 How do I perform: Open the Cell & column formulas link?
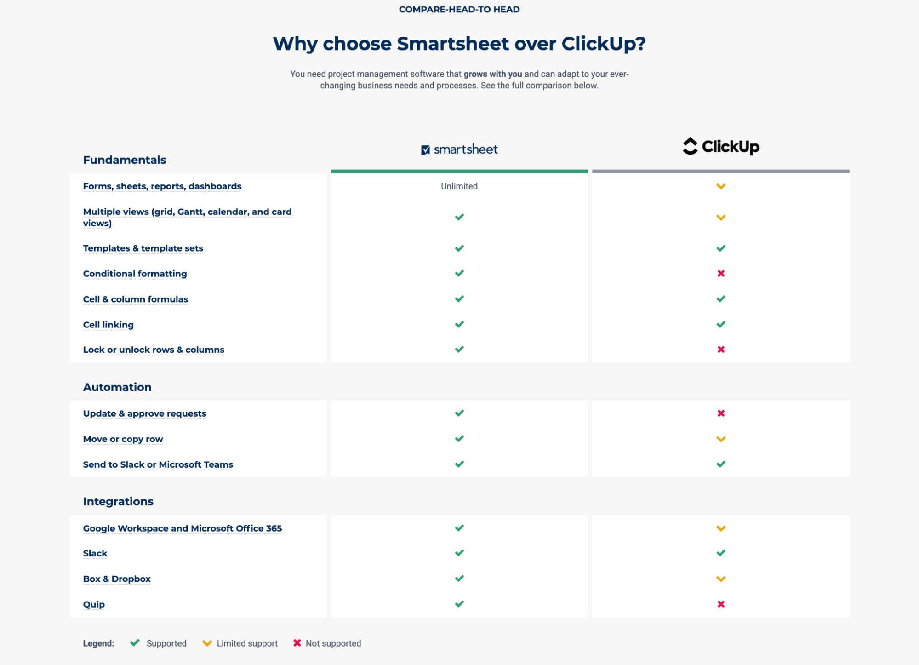(136, 299)
